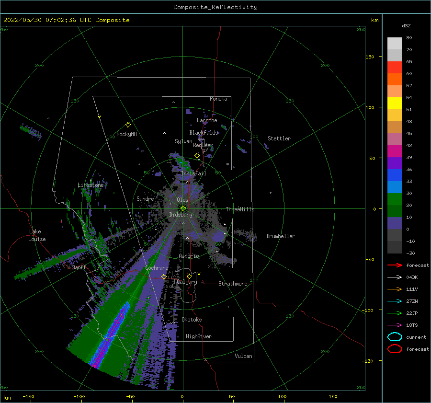
Task: Click the HighRiver town label
Action: point(199,336)
